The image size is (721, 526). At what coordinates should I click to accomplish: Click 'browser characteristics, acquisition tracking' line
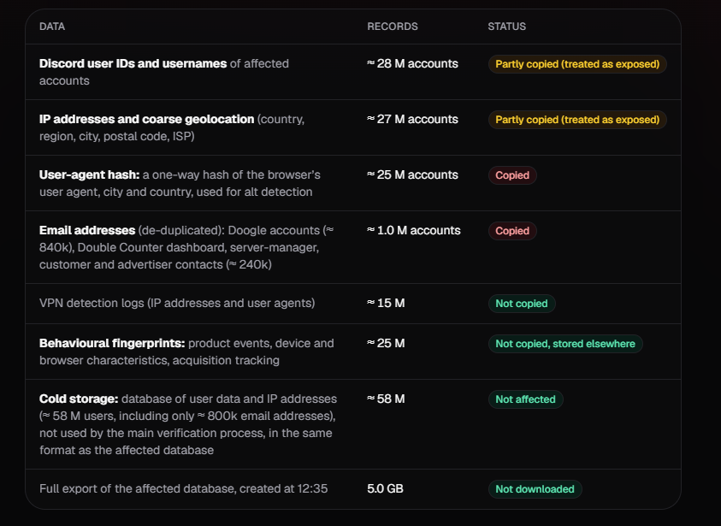(159, 360)
